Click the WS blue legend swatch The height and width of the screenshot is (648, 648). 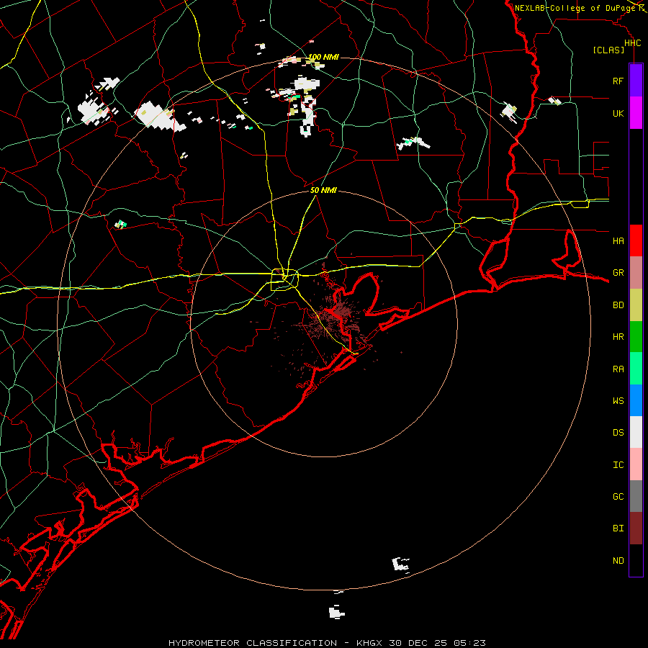[x=636, y=400]
